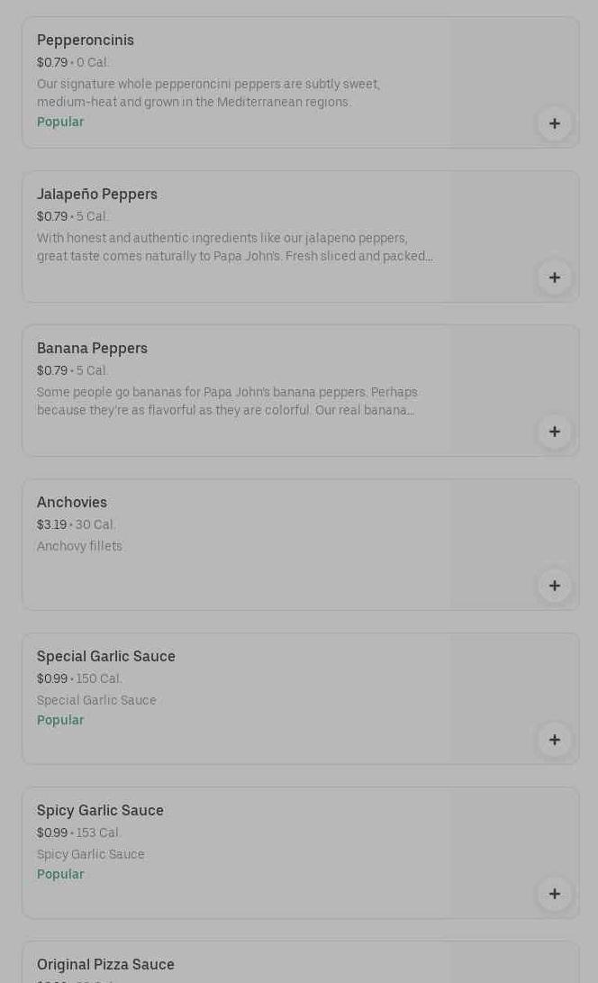Add Banana Peppers with plus button
The height and width of the screenshot is (983, 598).
(x=554, y=432)
